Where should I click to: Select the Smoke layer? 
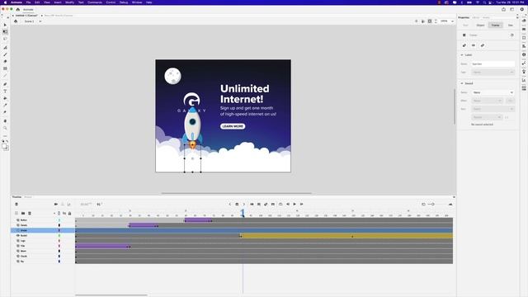point(43,230)
